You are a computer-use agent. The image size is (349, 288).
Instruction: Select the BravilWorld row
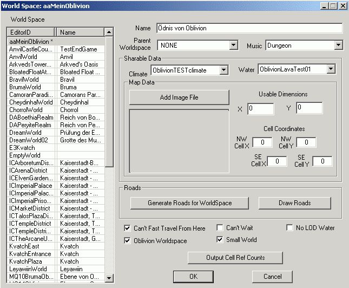pos(56,80)
